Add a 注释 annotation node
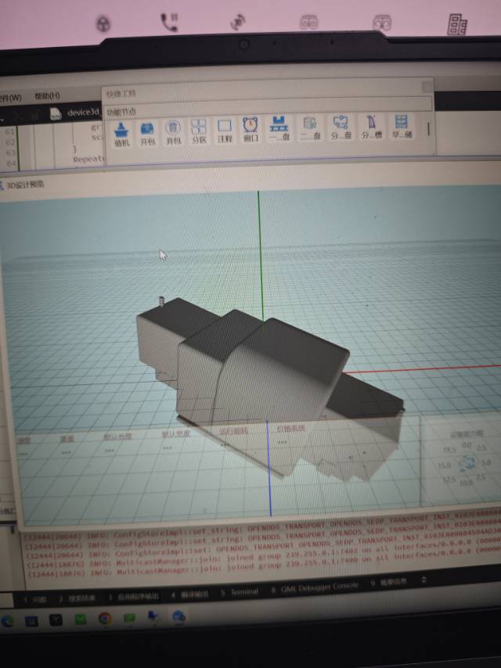The height and width of the screenshot is (668, 501). point(225,130)
